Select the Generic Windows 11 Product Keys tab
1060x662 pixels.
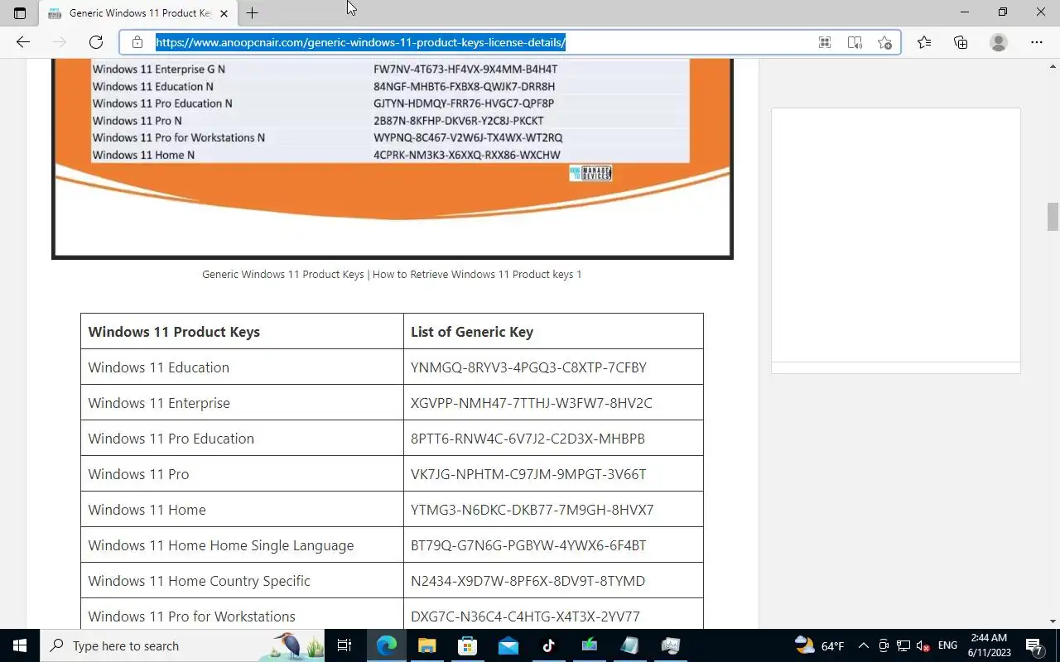pos(137,13)
